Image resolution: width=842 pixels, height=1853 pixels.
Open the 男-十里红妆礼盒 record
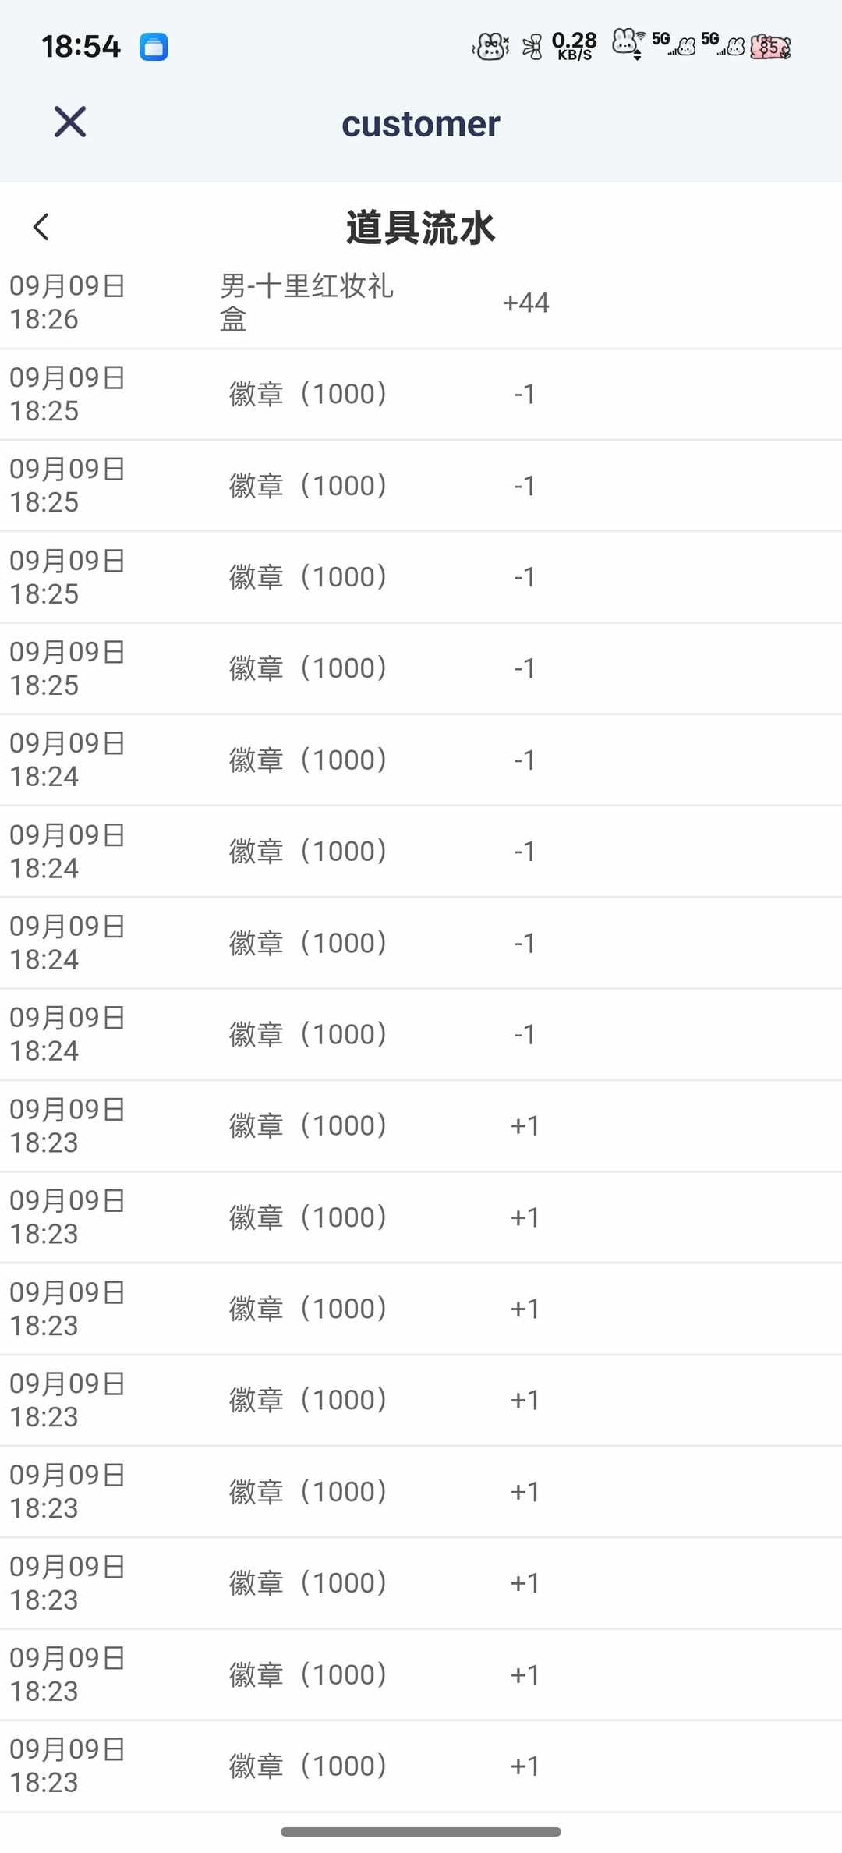[x=306, y=303]
